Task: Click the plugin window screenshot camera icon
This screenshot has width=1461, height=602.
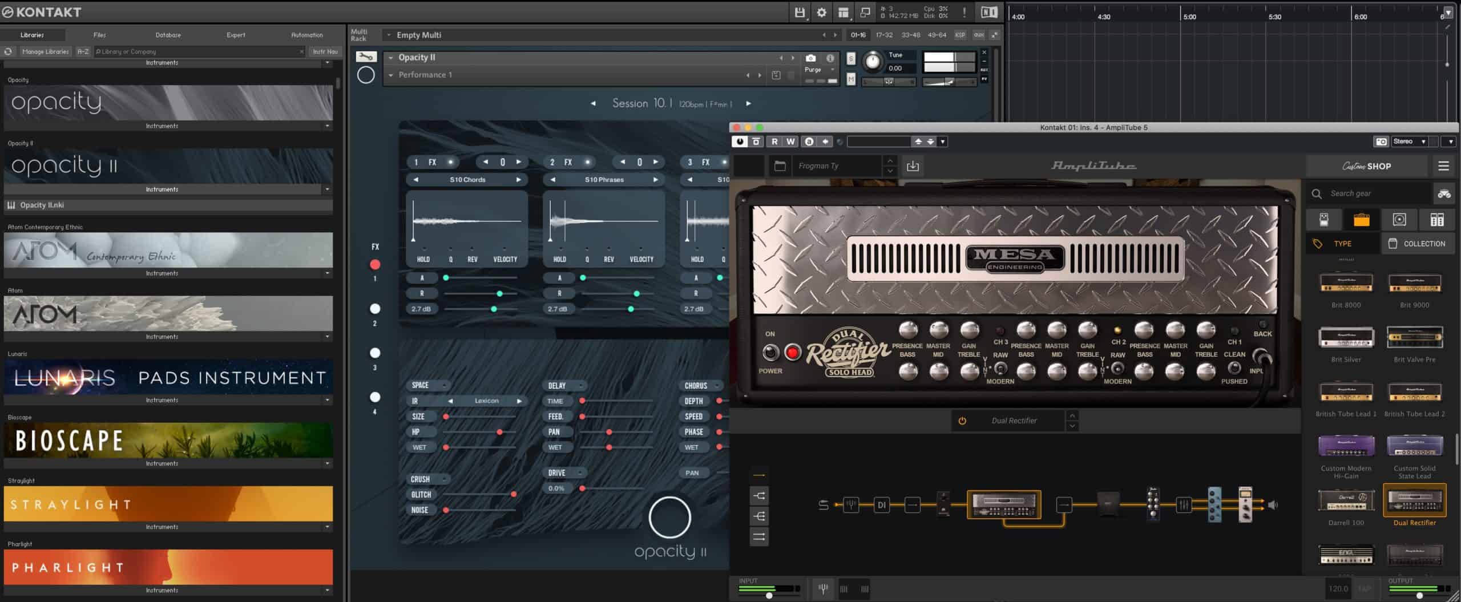Action: pos(1381,142)
